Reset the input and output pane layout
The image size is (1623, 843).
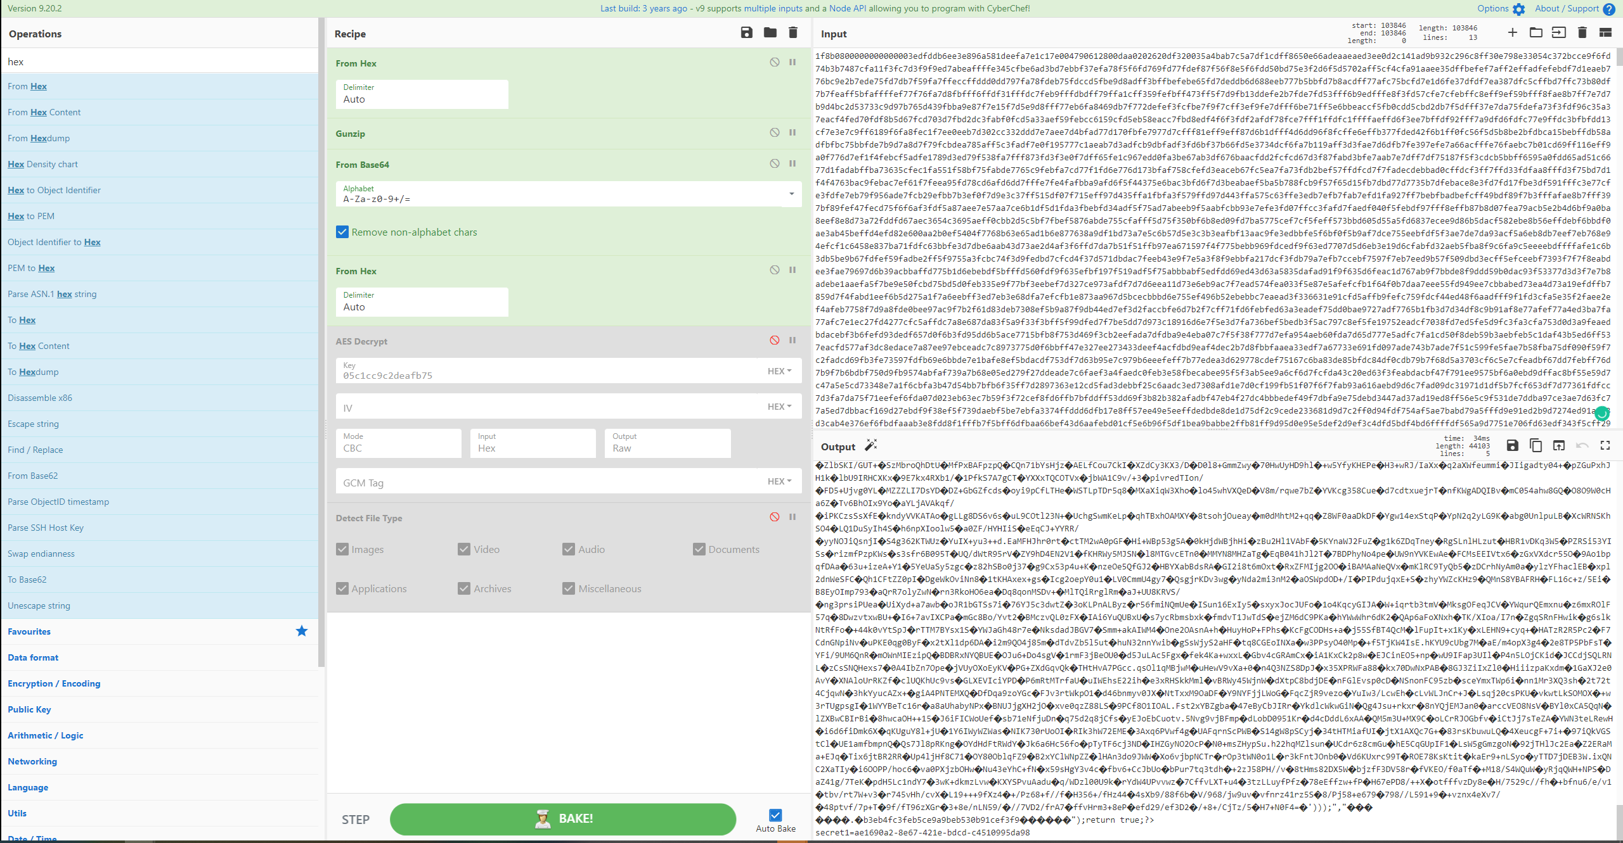coord(1605,33)
